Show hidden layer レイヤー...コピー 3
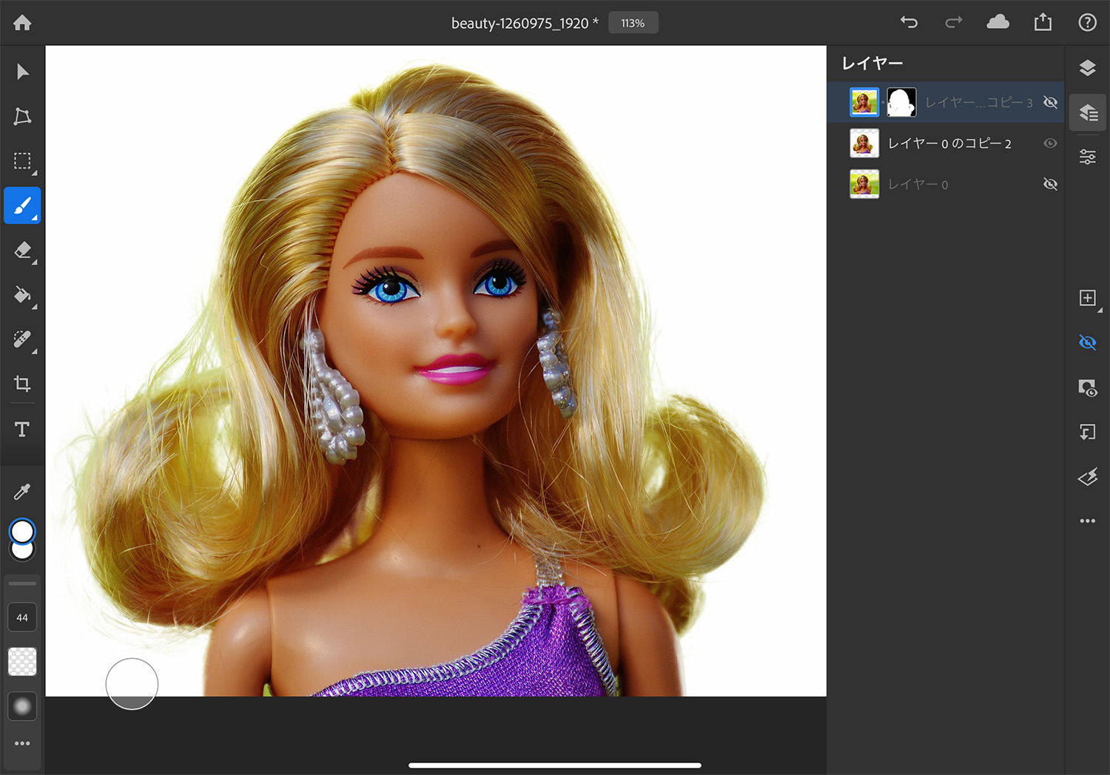1110x775 pixels. click(x=1050, y=102)
